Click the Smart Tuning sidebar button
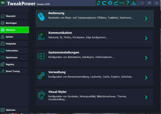 click(x=14, y=71)
